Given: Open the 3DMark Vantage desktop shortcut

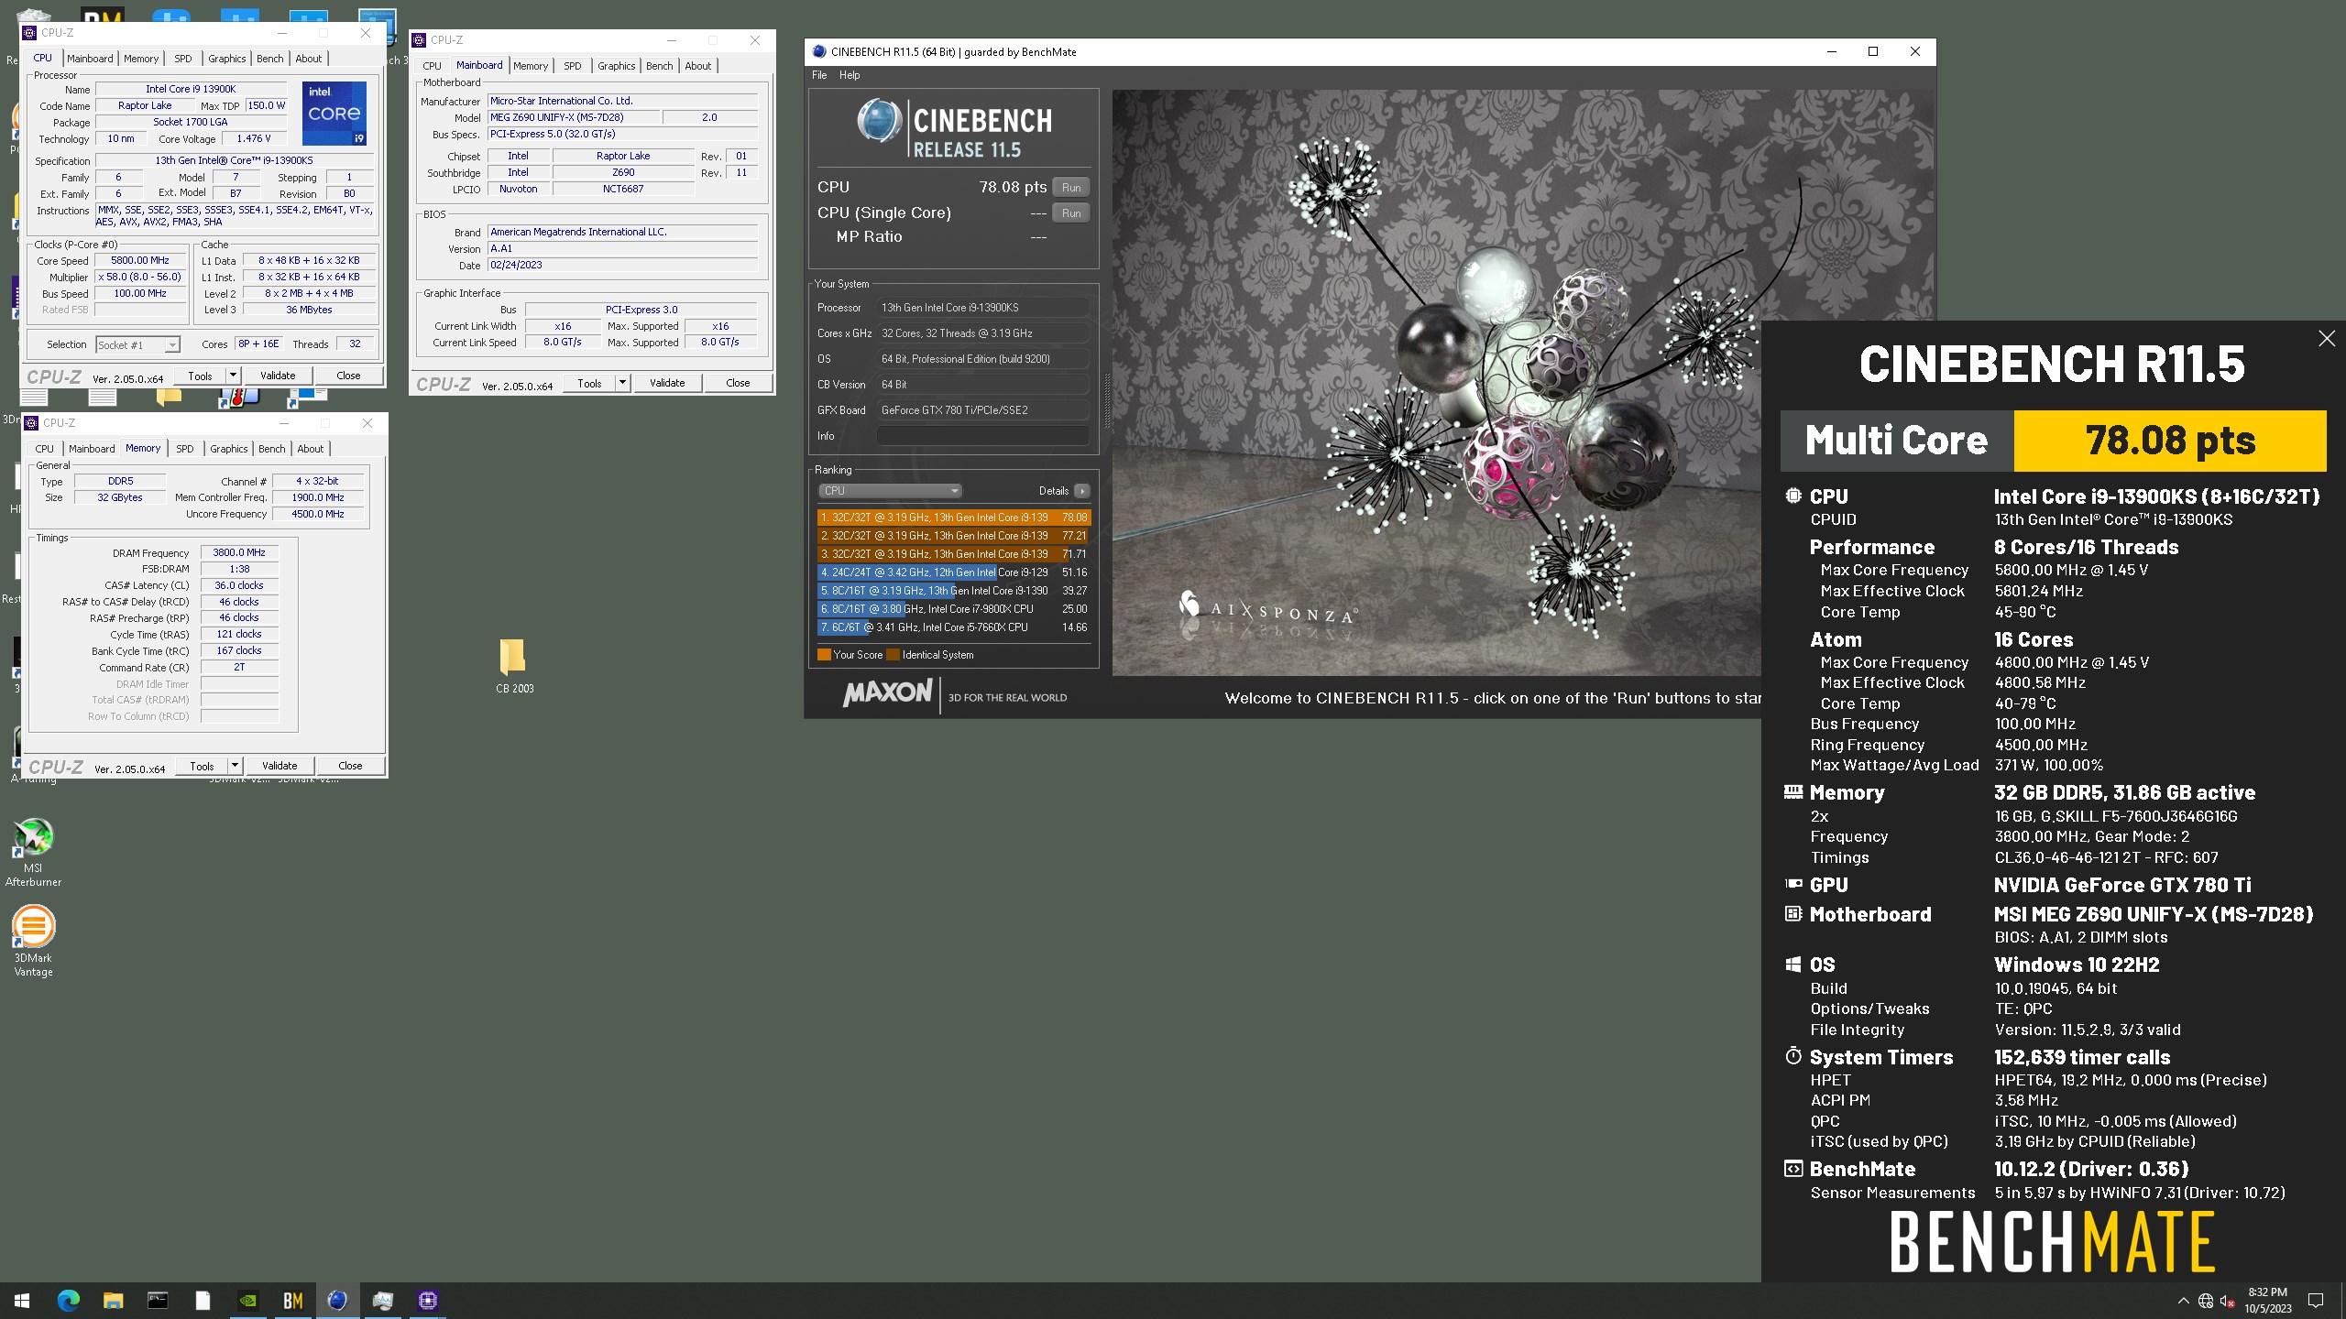Looking at the screenshot, I should [x=34, y=942].
